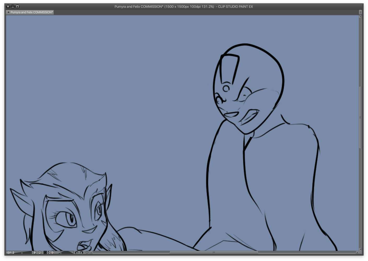Click the vertical scrollbar up arrow
Screen dimensions: 368x261
point(360,17)
